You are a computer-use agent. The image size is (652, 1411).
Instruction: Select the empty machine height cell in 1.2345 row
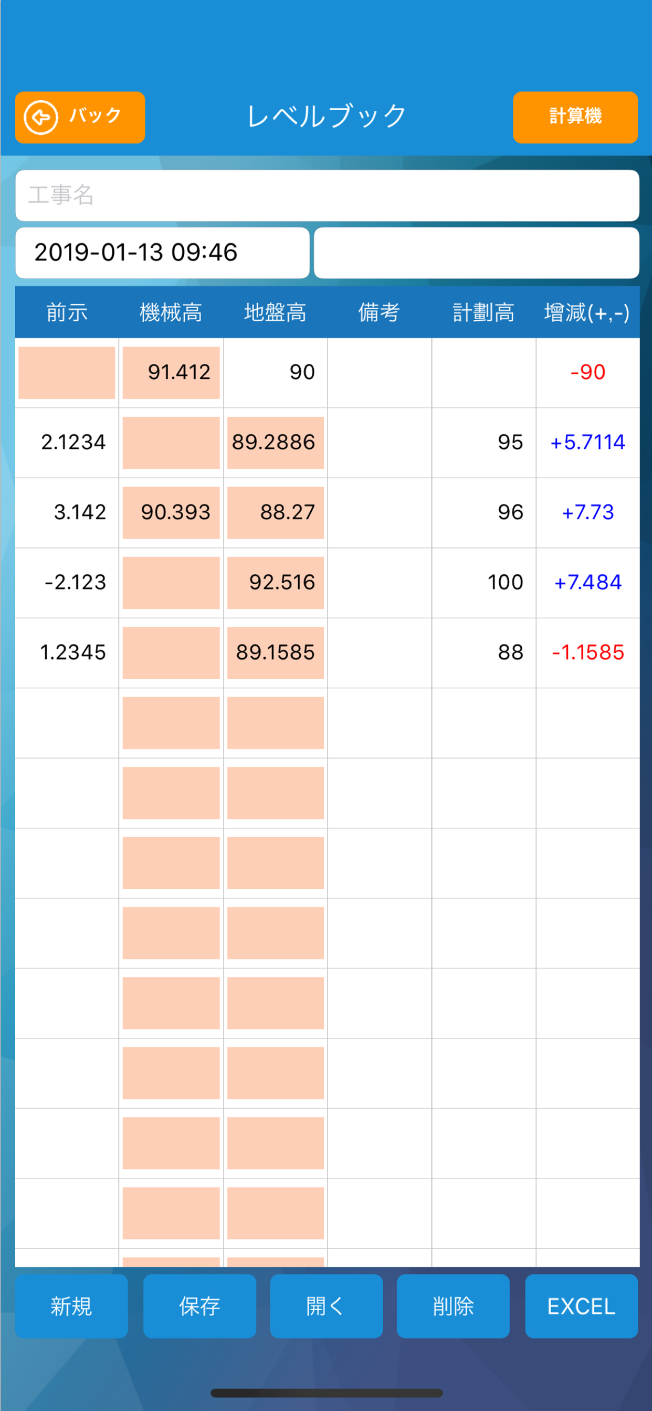click(x=171, y=653)
